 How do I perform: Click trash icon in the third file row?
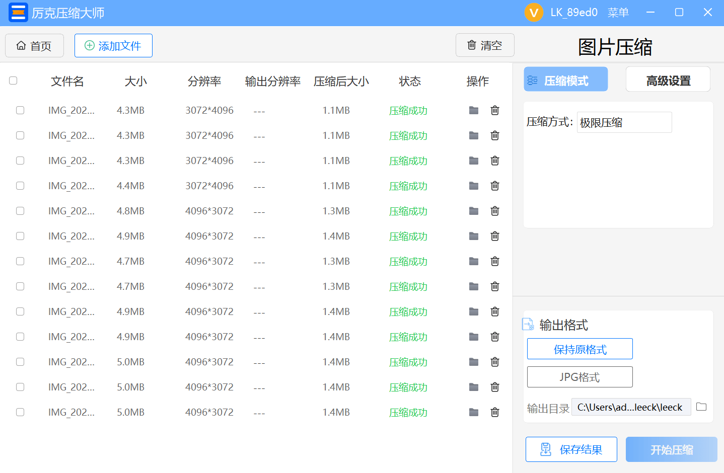[x=495, y=161]
